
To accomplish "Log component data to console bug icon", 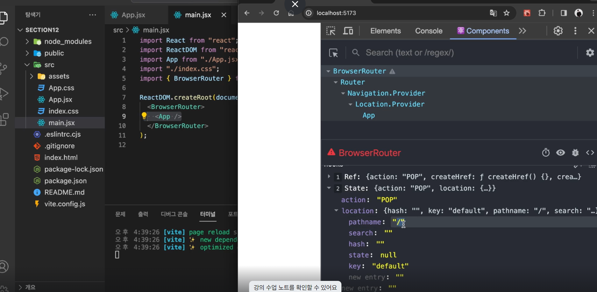I will [x=575, y=153].
